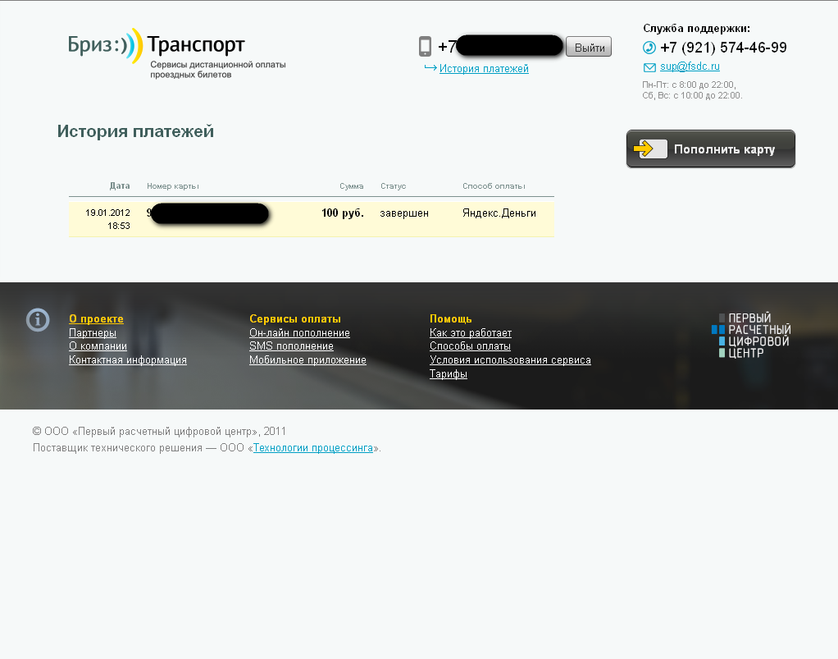Click the envelope email icon
The width and height of the screenshot is (838, 659).
click(x=649, y=67)
